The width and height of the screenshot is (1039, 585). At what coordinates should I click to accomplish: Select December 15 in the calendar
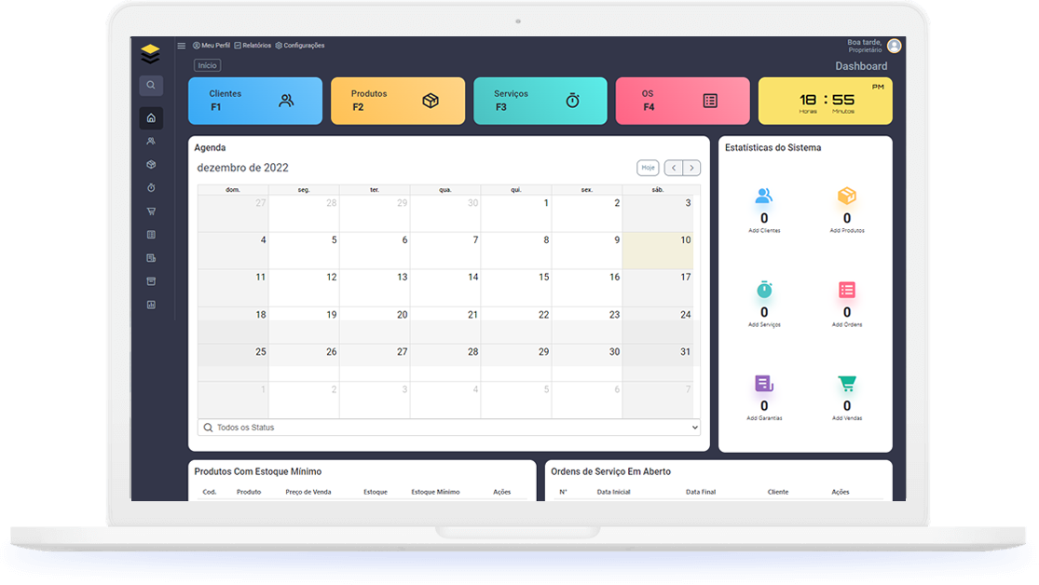(x=516, y=288)
